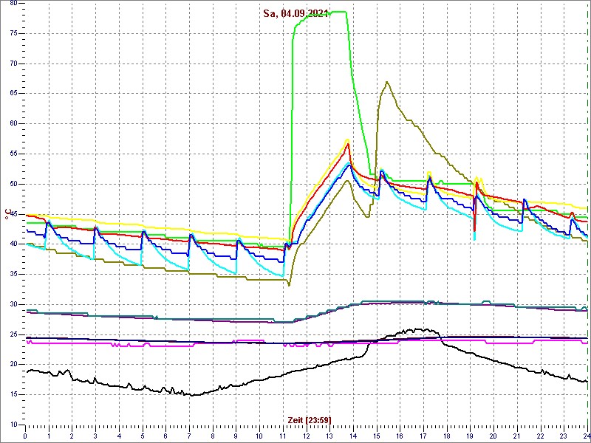
Task: Select the 40 value on the temperature axis
Action: click(x=13, y=244)
